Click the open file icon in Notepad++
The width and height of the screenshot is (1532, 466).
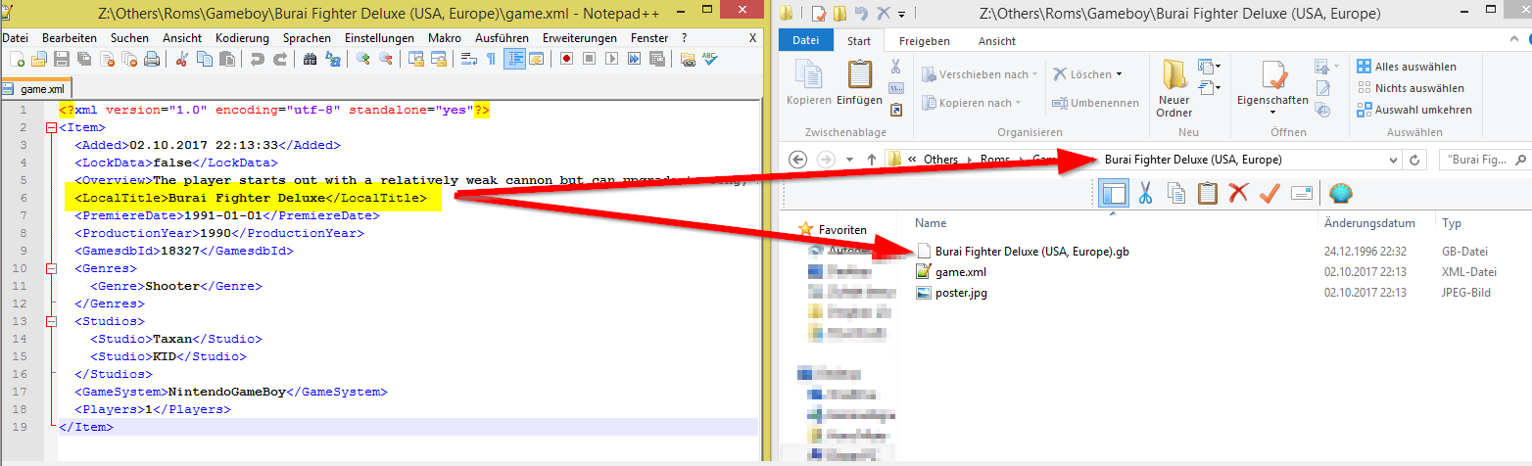point(39,59)
